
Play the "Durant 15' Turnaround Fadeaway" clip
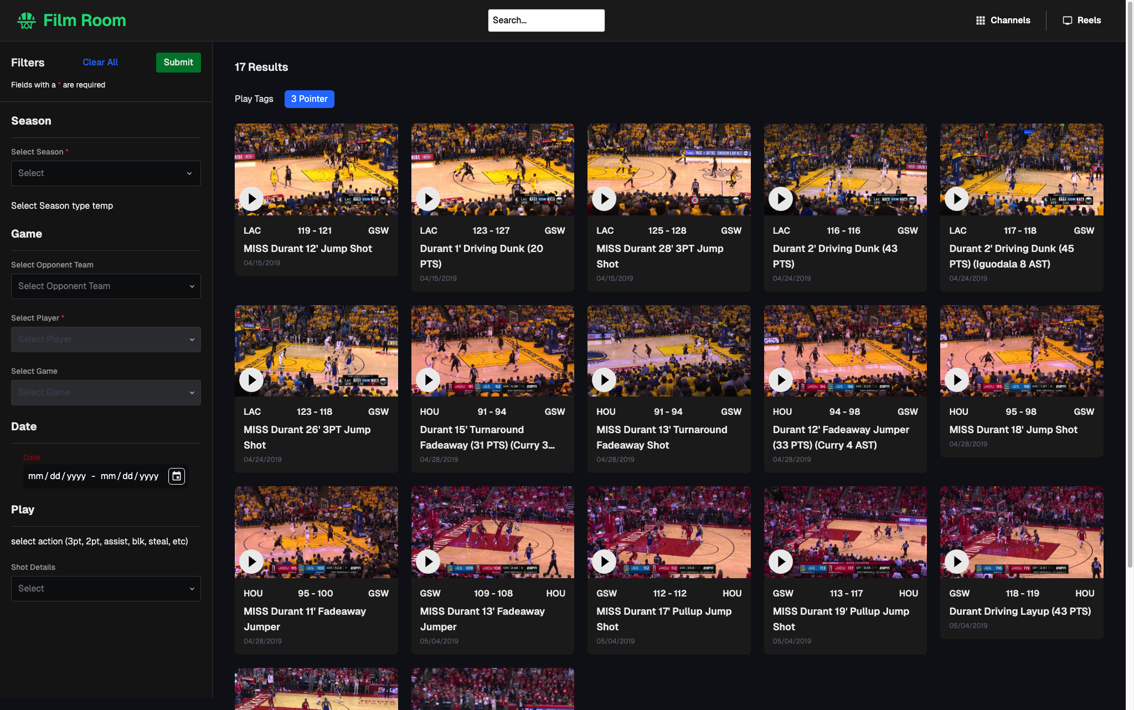pos(427,380)
